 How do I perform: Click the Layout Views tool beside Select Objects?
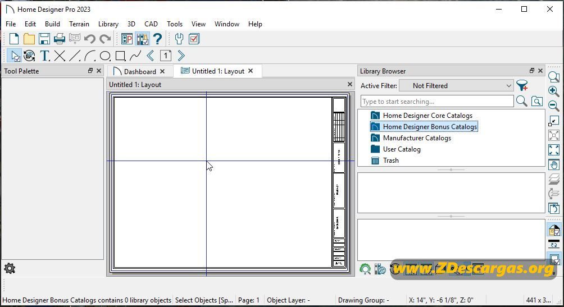point(30,56)
